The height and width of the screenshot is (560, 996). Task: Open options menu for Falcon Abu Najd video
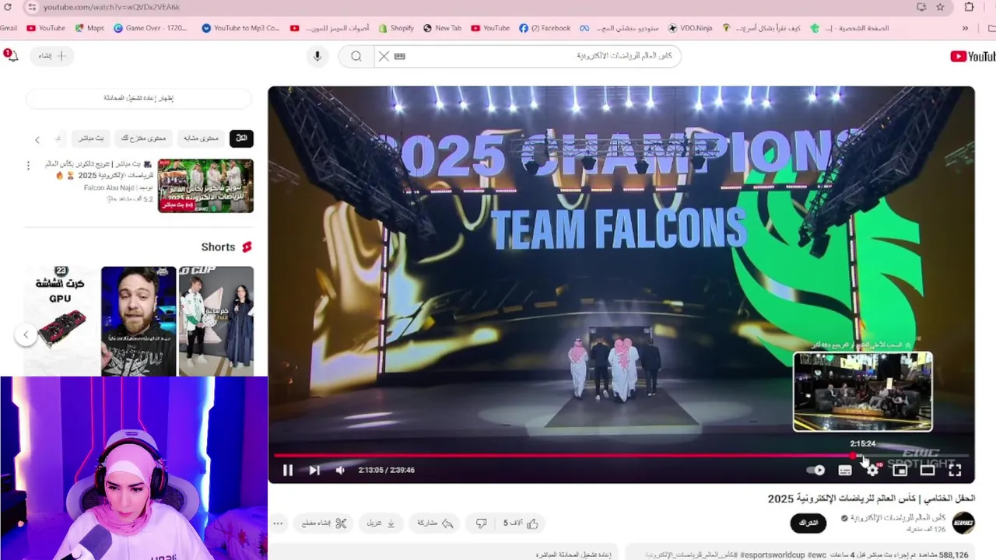point(28,166)
